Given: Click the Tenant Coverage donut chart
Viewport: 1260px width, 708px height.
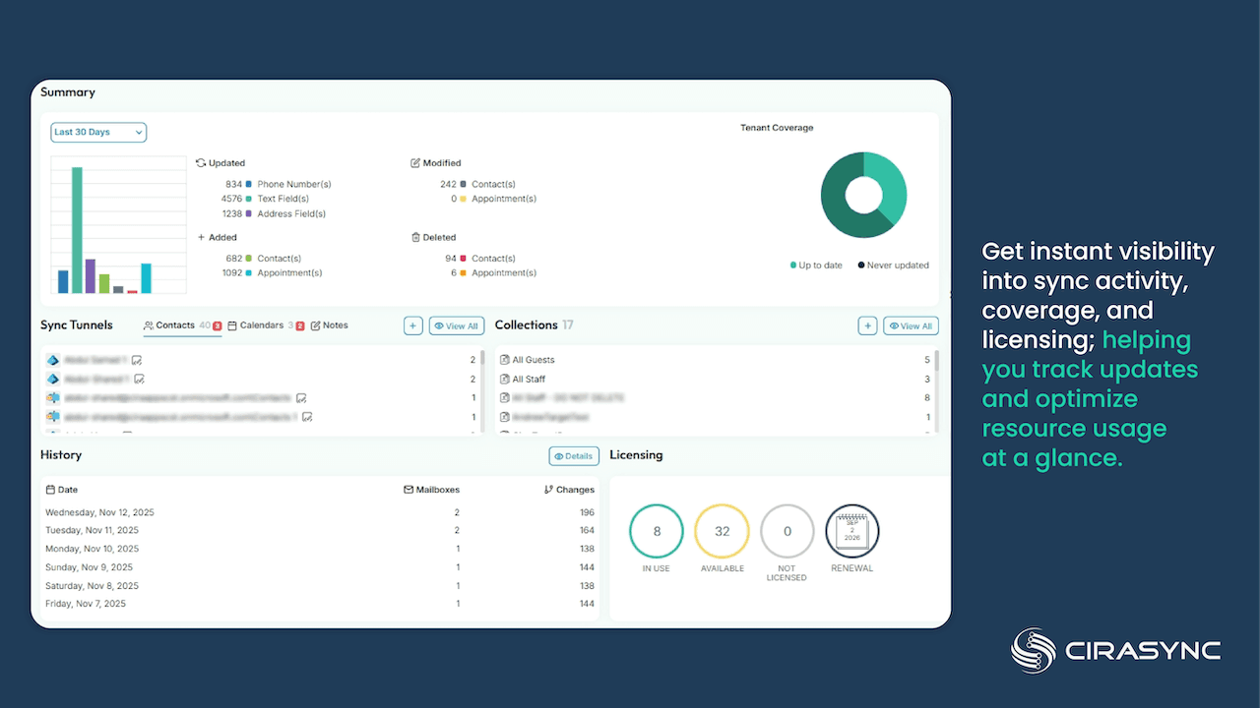Looking at the screenshot, I should click(x=863, y=195).
